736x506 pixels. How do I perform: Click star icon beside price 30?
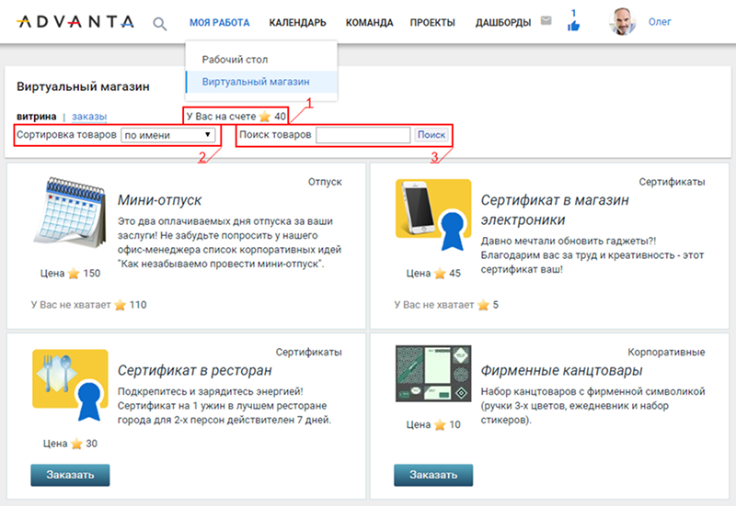click(76, 444)
